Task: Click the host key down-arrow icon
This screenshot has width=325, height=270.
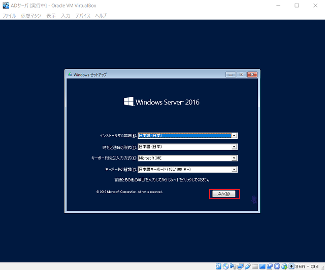Action: [291, 266]
